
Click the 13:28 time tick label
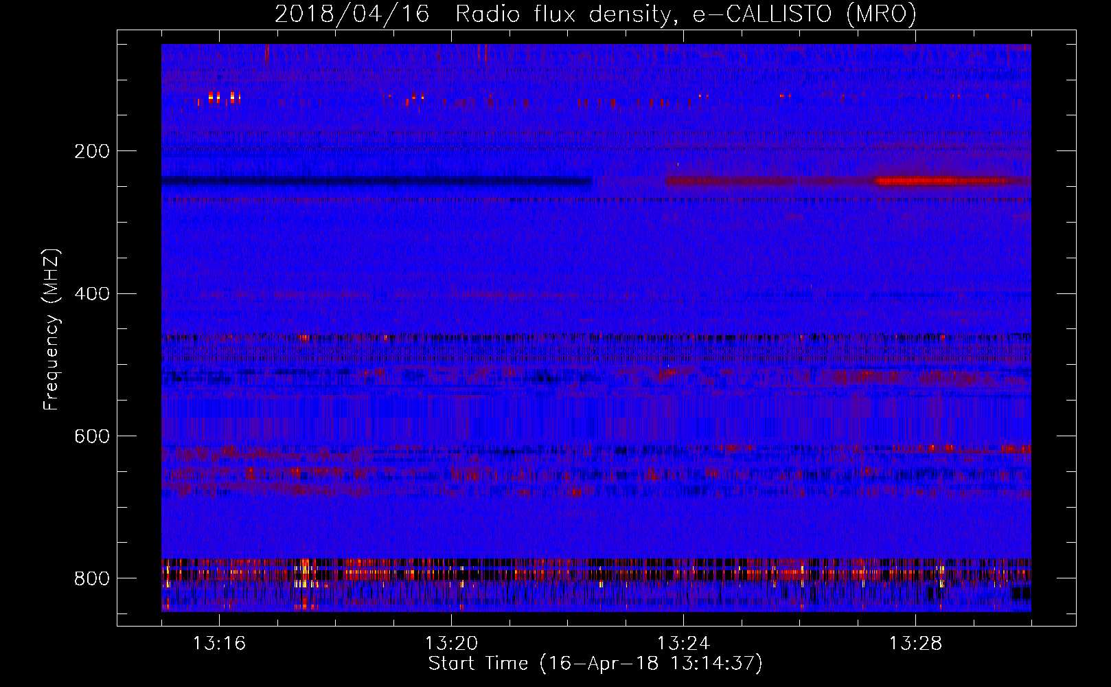click(915, 644)
